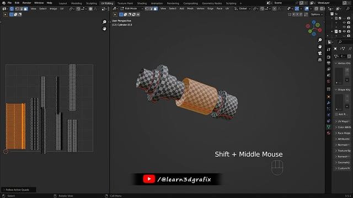This screenshot has width=353, height=198.
Task: Click the viewport navigation gizmo
Action: (314, 28)
